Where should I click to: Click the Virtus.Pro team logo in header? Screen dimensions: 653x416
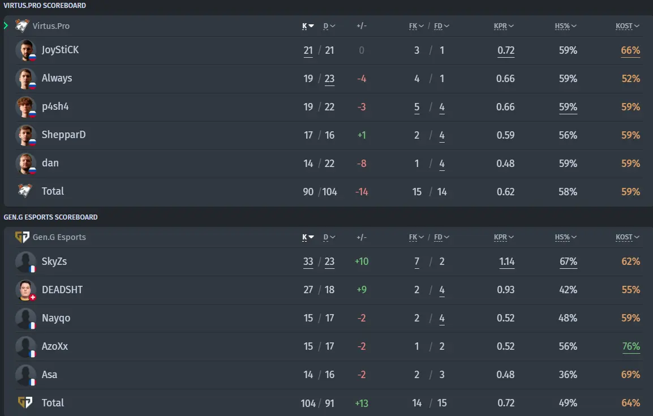click(22, 26)
